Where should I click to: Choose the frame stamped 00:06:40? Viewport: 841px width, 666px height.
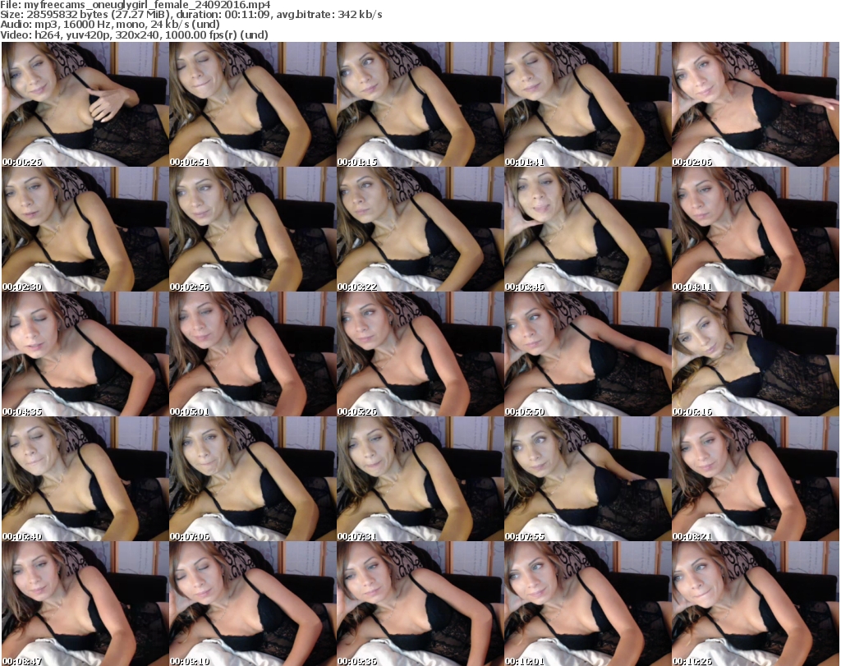tap(85, 480)
